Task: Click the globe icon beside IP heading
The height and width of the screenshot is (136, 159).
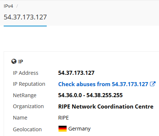Action: tap(14, 61)
